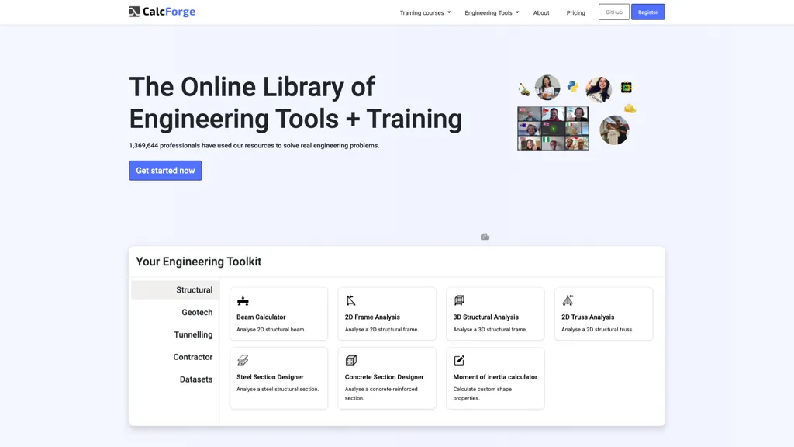Click the Concrete Section Designer icon

click(x=350, y=360)
